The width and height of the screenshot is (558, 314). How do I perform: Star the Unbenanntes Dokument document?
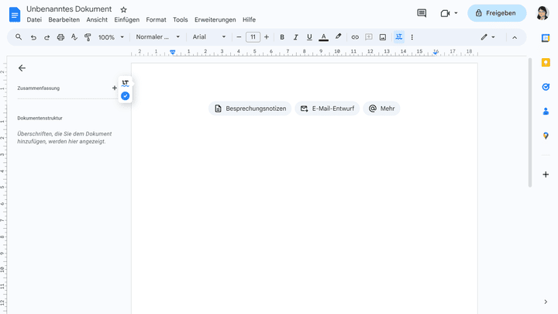(x=123, y=9)
